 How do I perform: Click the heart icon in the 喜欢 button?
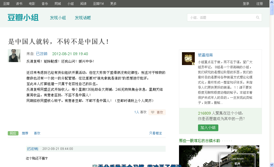tap(153, 112)
